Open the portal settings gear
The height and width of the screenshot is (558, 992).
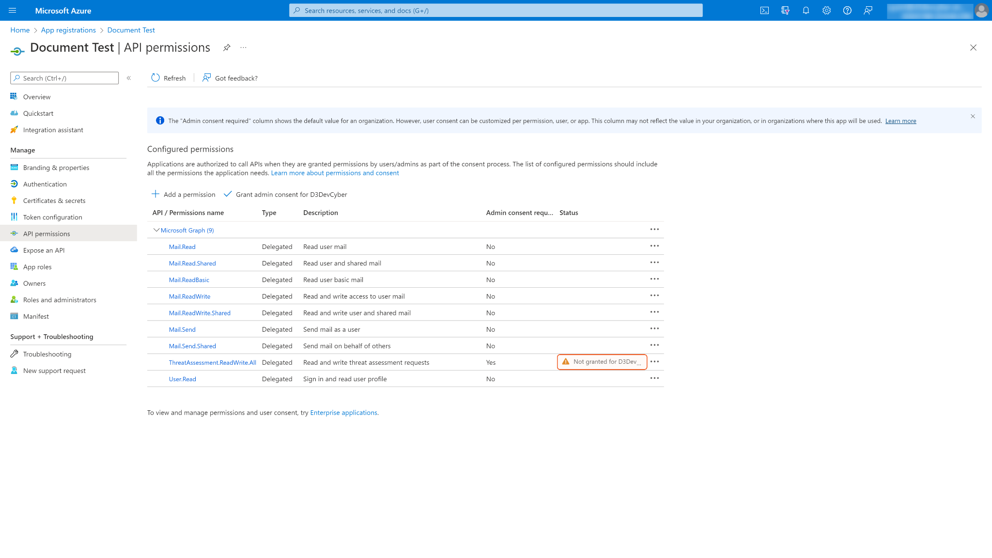[x=826, y=11]
